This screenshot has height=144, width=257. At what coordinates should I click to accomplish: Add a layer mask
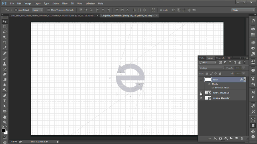[220, 138]
